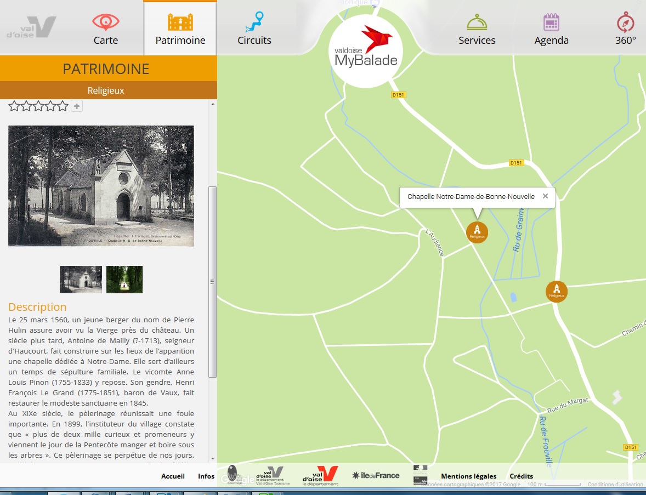
Task: Click the fourth rating star
Action: coord(50,106)
